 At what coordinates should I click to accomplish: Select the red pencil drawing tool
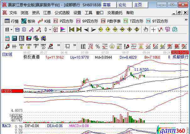pyautogui.click(x=7, y=46)
